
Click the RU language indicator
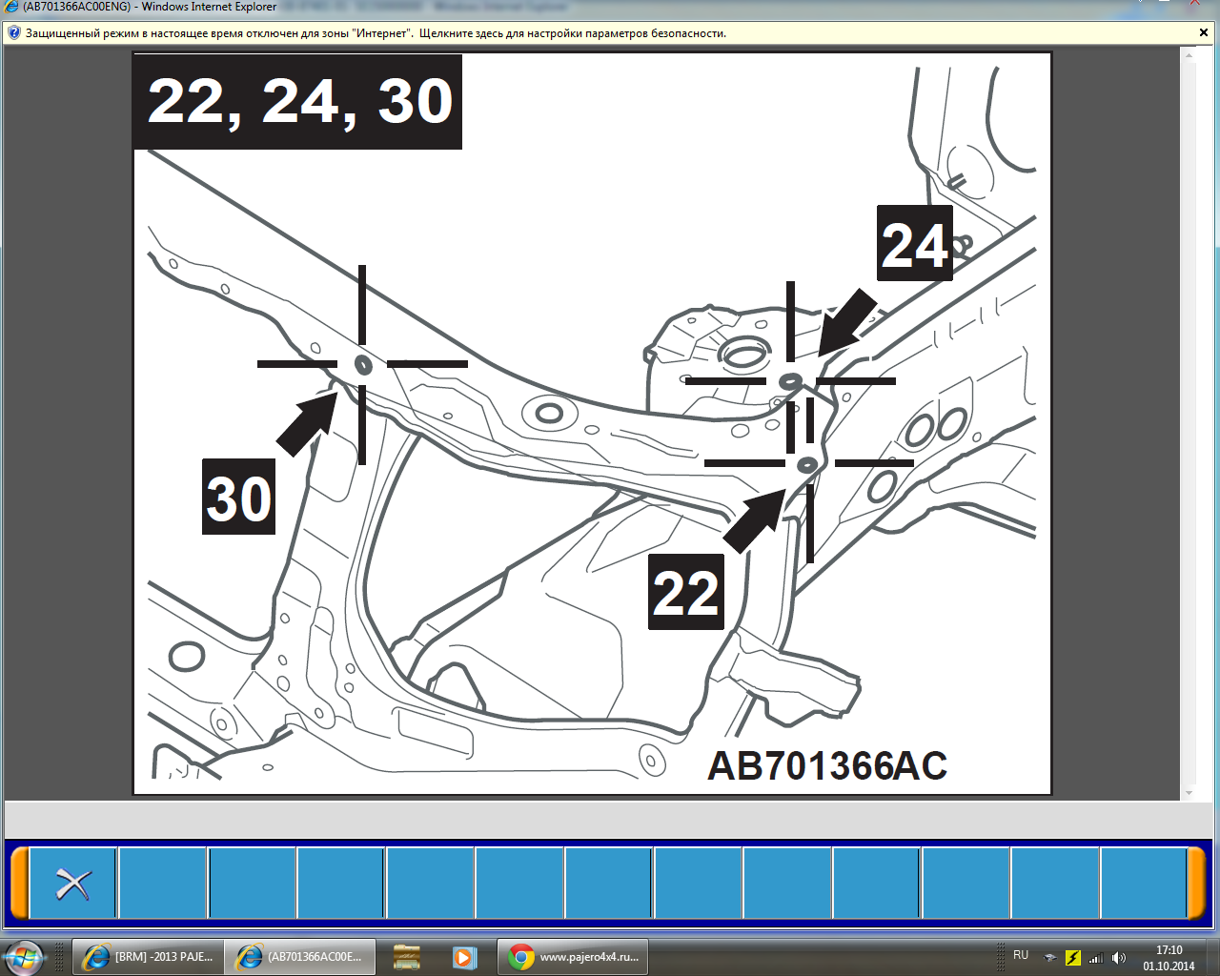[1021, 955]
